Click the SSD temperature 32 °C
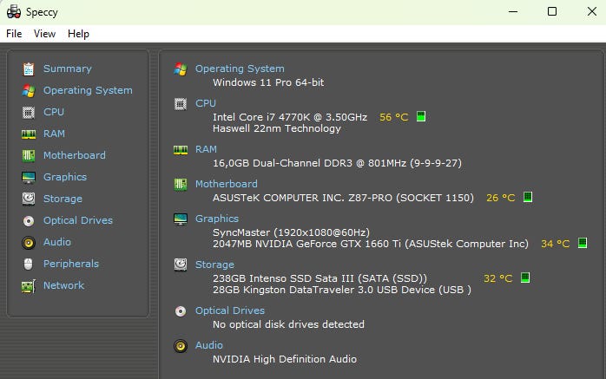The image size is (606, 379). tap(497, 278)
